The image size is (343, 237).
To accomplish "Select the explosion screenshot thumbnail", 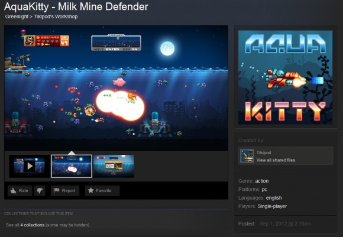I will tap(72, 166).
